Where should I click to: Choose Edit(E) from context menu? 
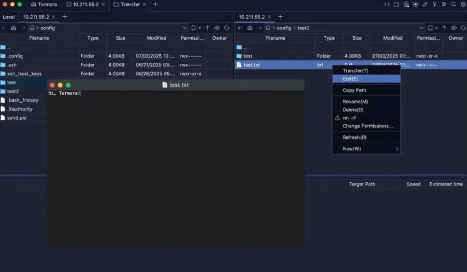tap(367, 79)
